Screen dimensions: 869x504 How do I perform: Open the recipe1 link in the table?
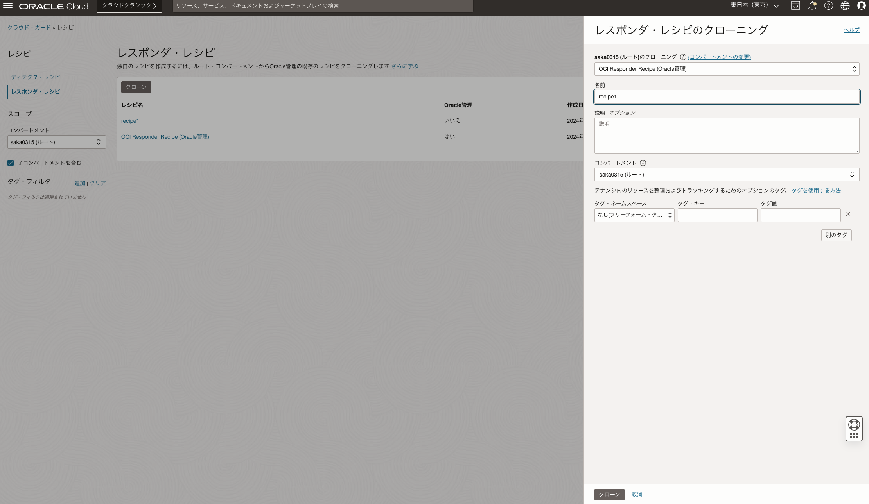(129, 121)
